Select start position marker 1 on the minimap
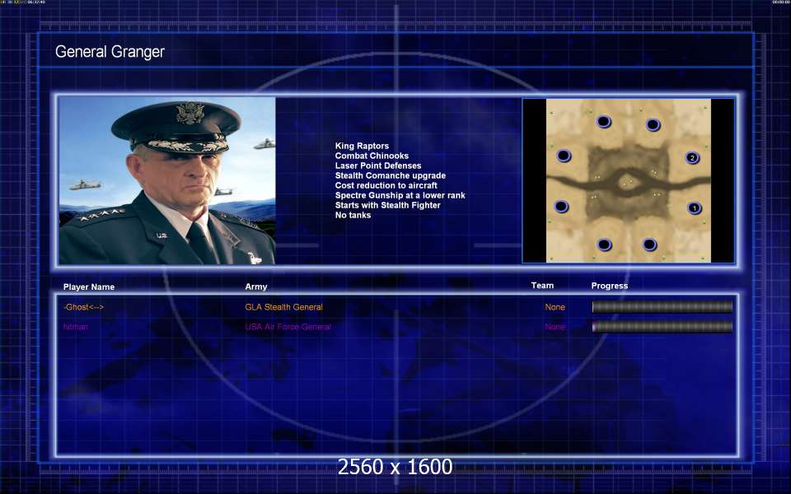 click(x=694, y=208)
